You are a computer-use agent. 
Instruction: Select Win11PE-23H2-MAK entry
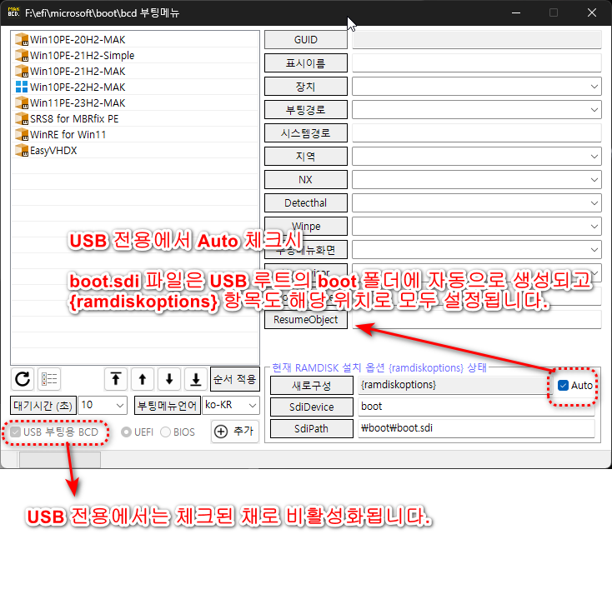point(135,103)
